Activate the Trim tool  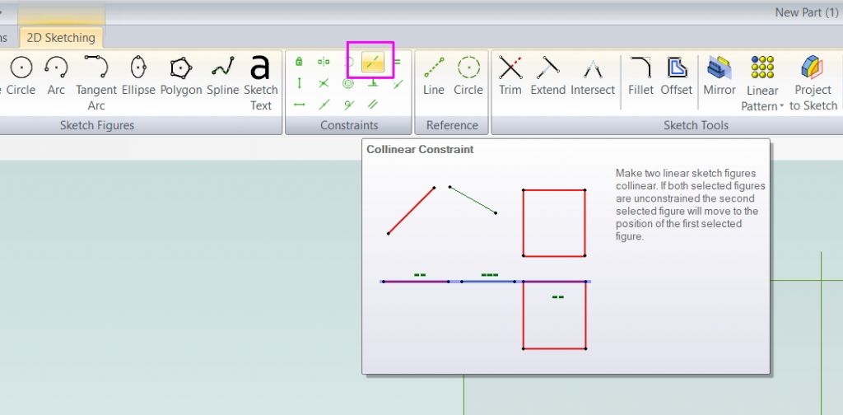click(510, 77)
